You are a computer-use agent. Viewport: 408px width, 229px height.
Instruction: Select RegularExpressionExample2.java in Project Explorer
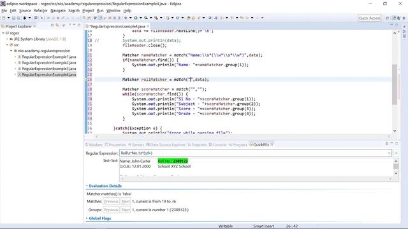49,62
